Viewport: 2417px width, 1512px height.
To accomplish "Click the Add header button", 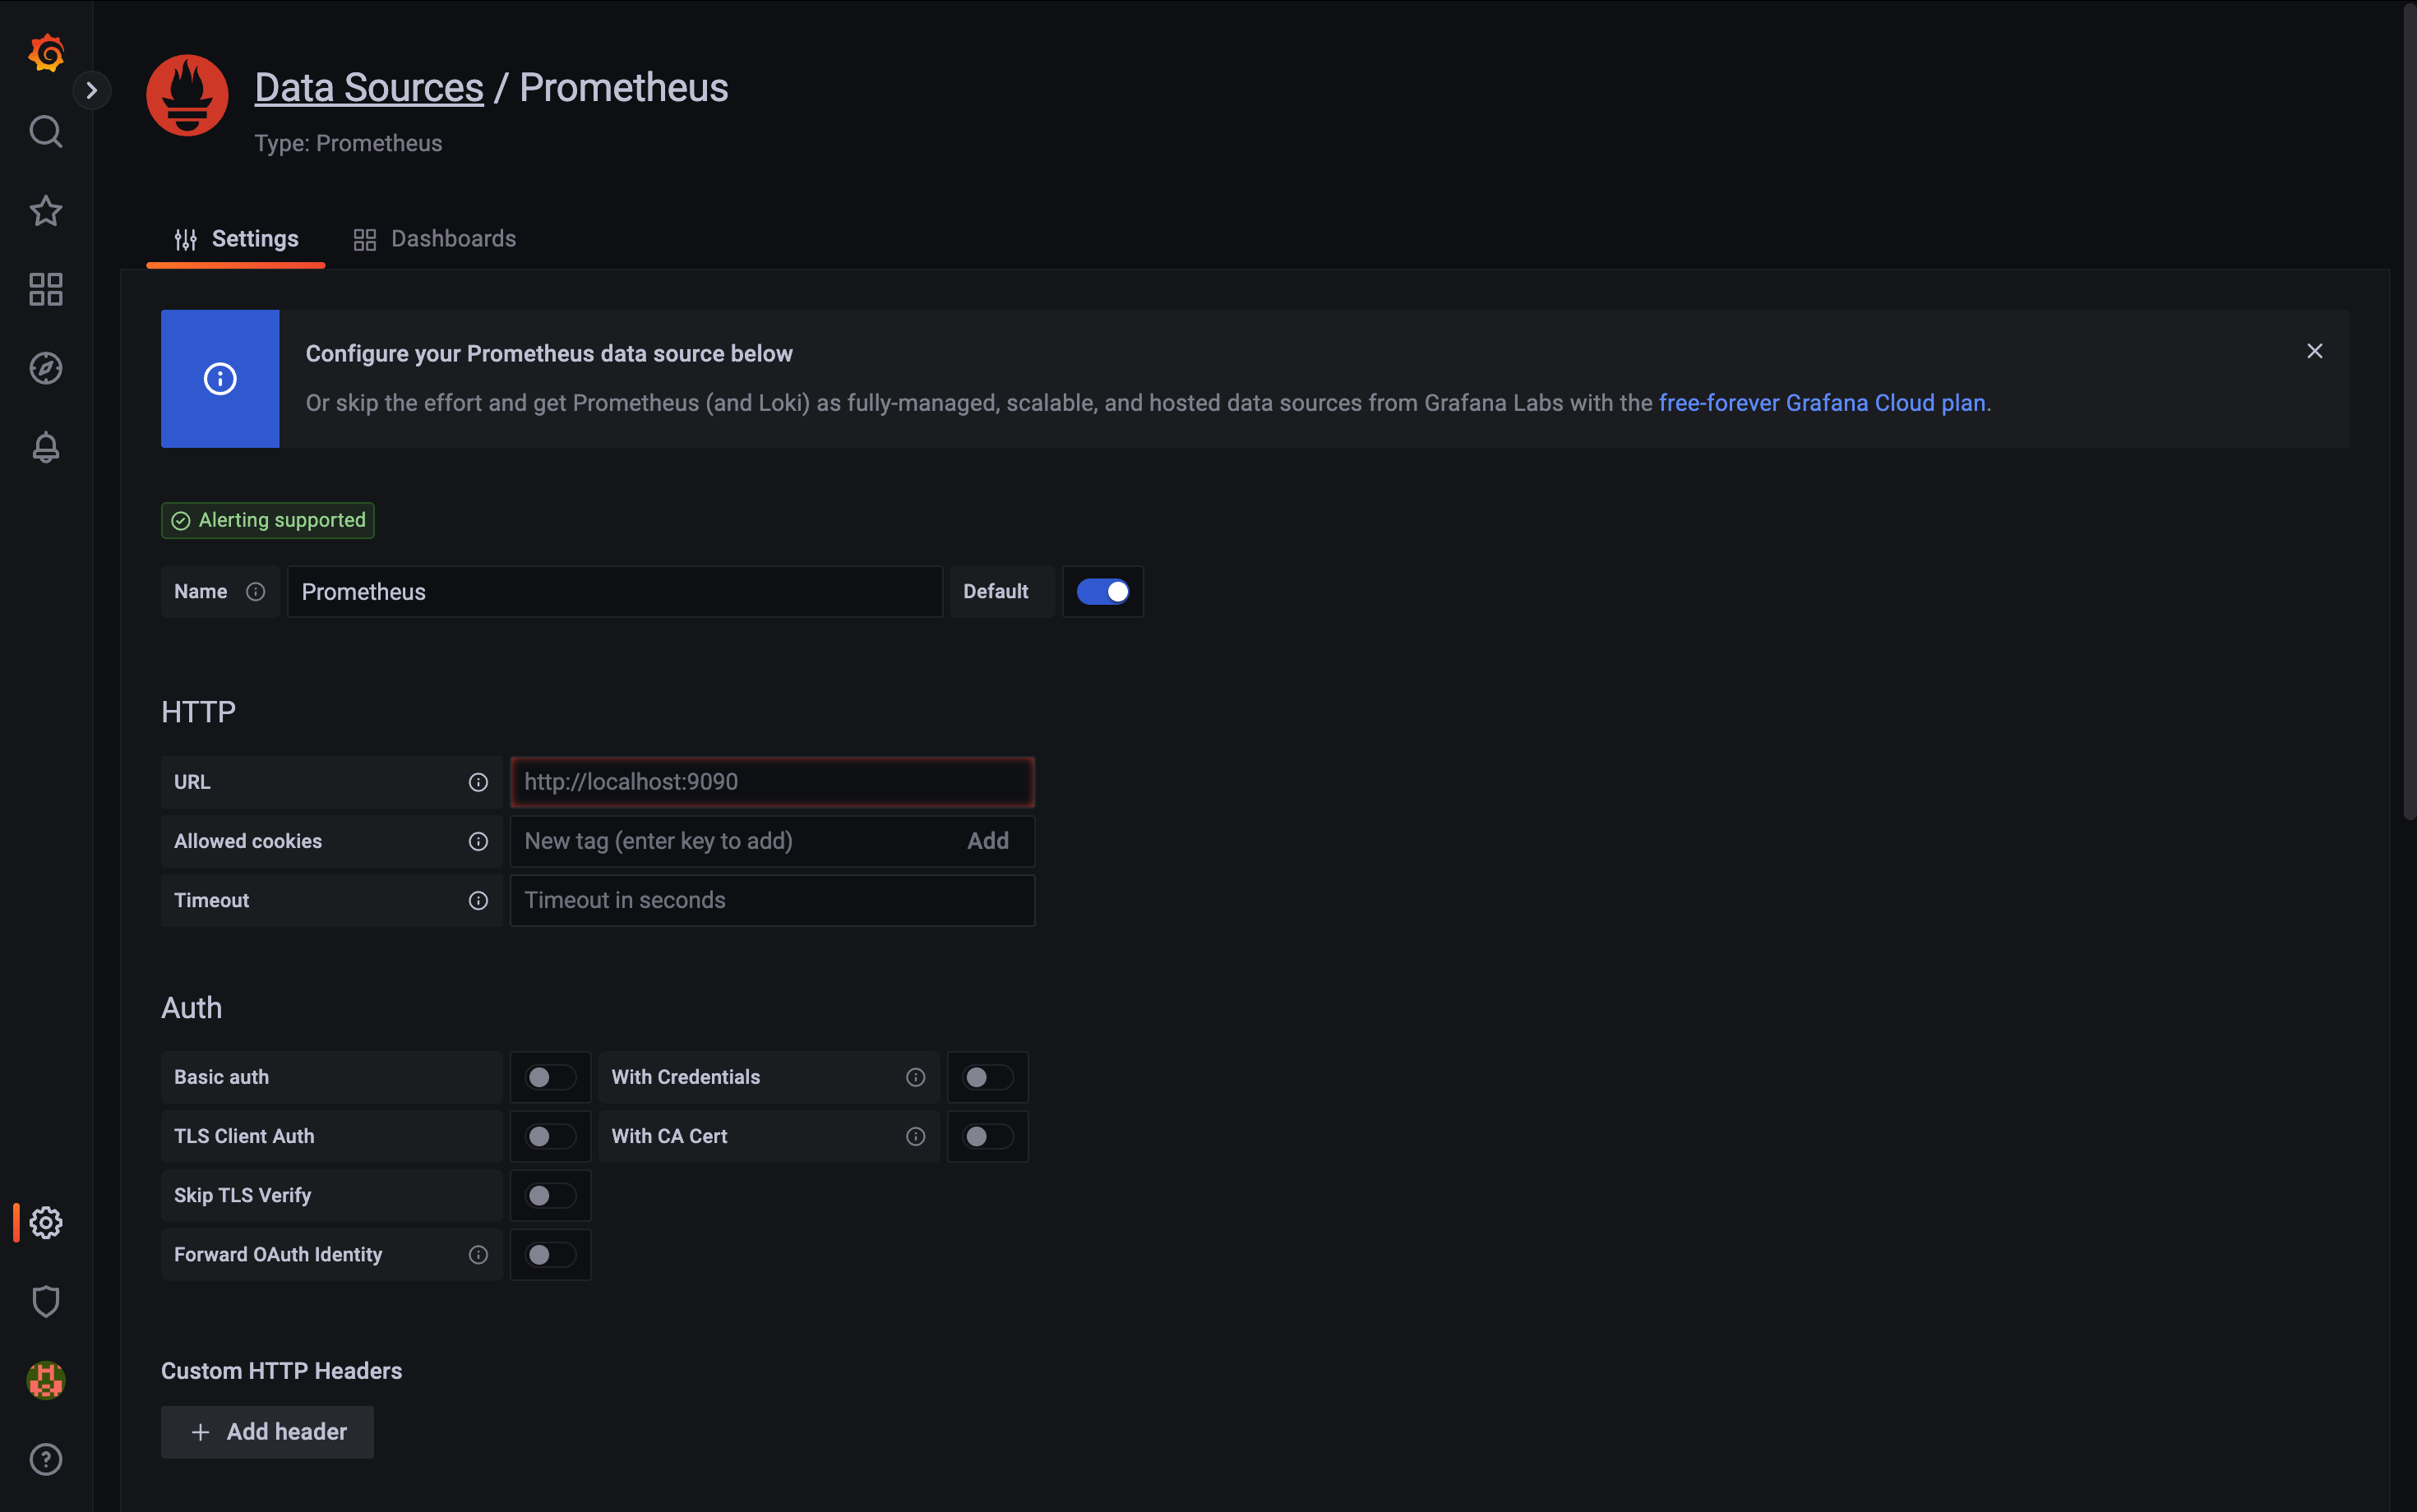I will [x=267, y=1431].
